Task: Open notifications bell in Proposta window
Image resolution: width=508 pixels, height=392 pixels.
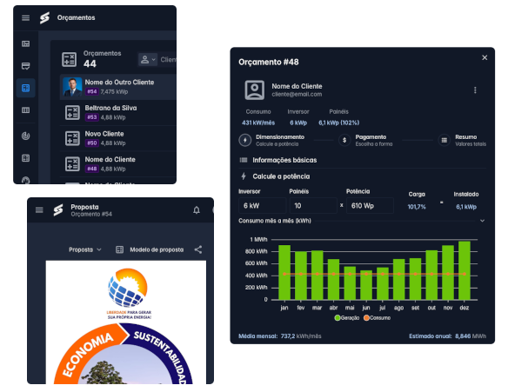Action: coord(197,210)
